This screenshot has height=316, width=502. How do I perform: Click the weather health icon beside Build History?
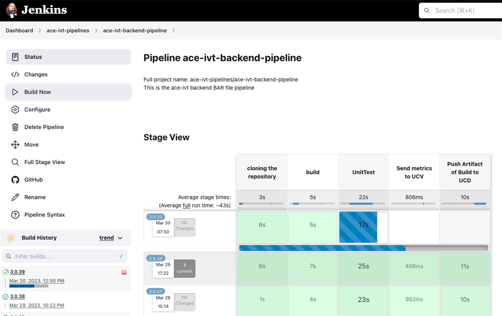coord(11,237)
